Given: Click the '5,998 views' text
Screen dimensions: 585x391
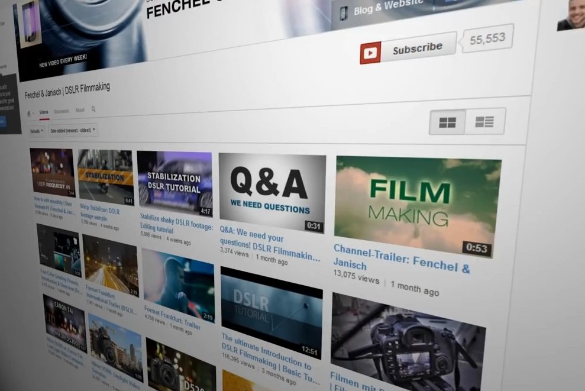Looking at the screenshot, I should point(151,235).
